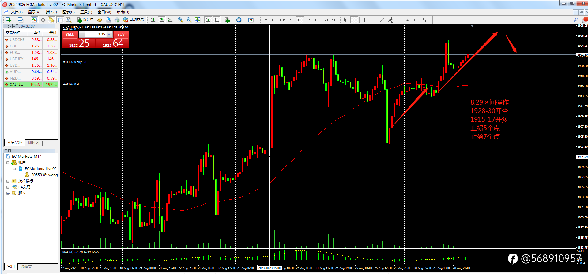Click the 新订单 new order button
The image size is (588, 274).
(85, 20)
